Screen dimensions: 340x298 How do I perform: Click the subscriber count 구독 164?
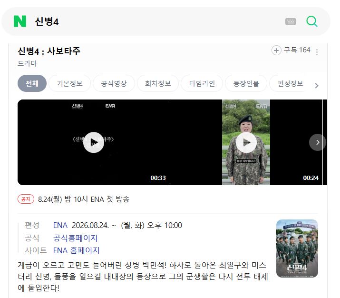pos(297,50)
